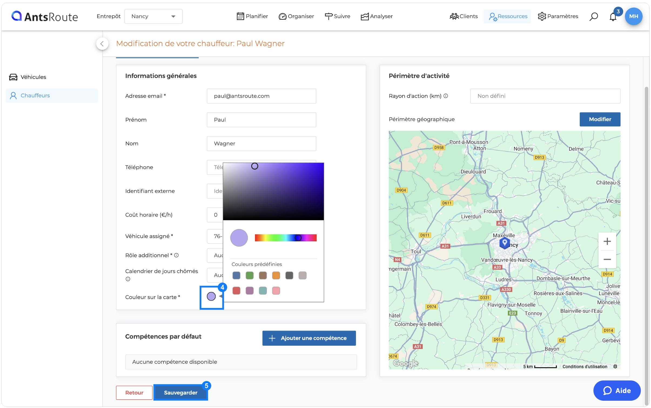The width and height of the screenshot is (651, 408).
Task: Click the Sauvegarder button
Action: tap(180, 392)
